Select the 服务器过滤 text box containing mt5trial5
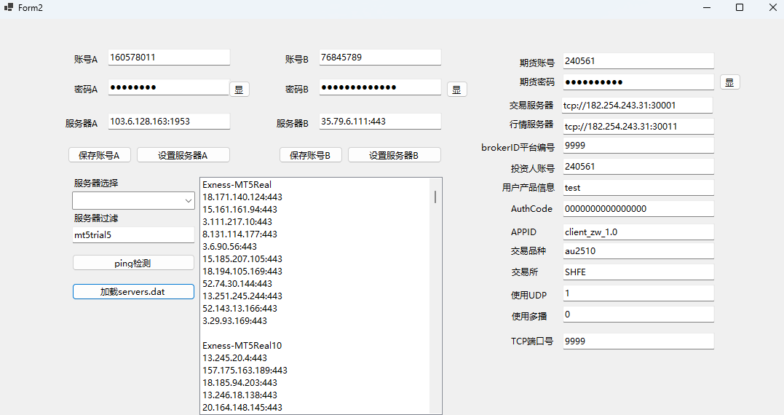784x415 pixels. 133,235
